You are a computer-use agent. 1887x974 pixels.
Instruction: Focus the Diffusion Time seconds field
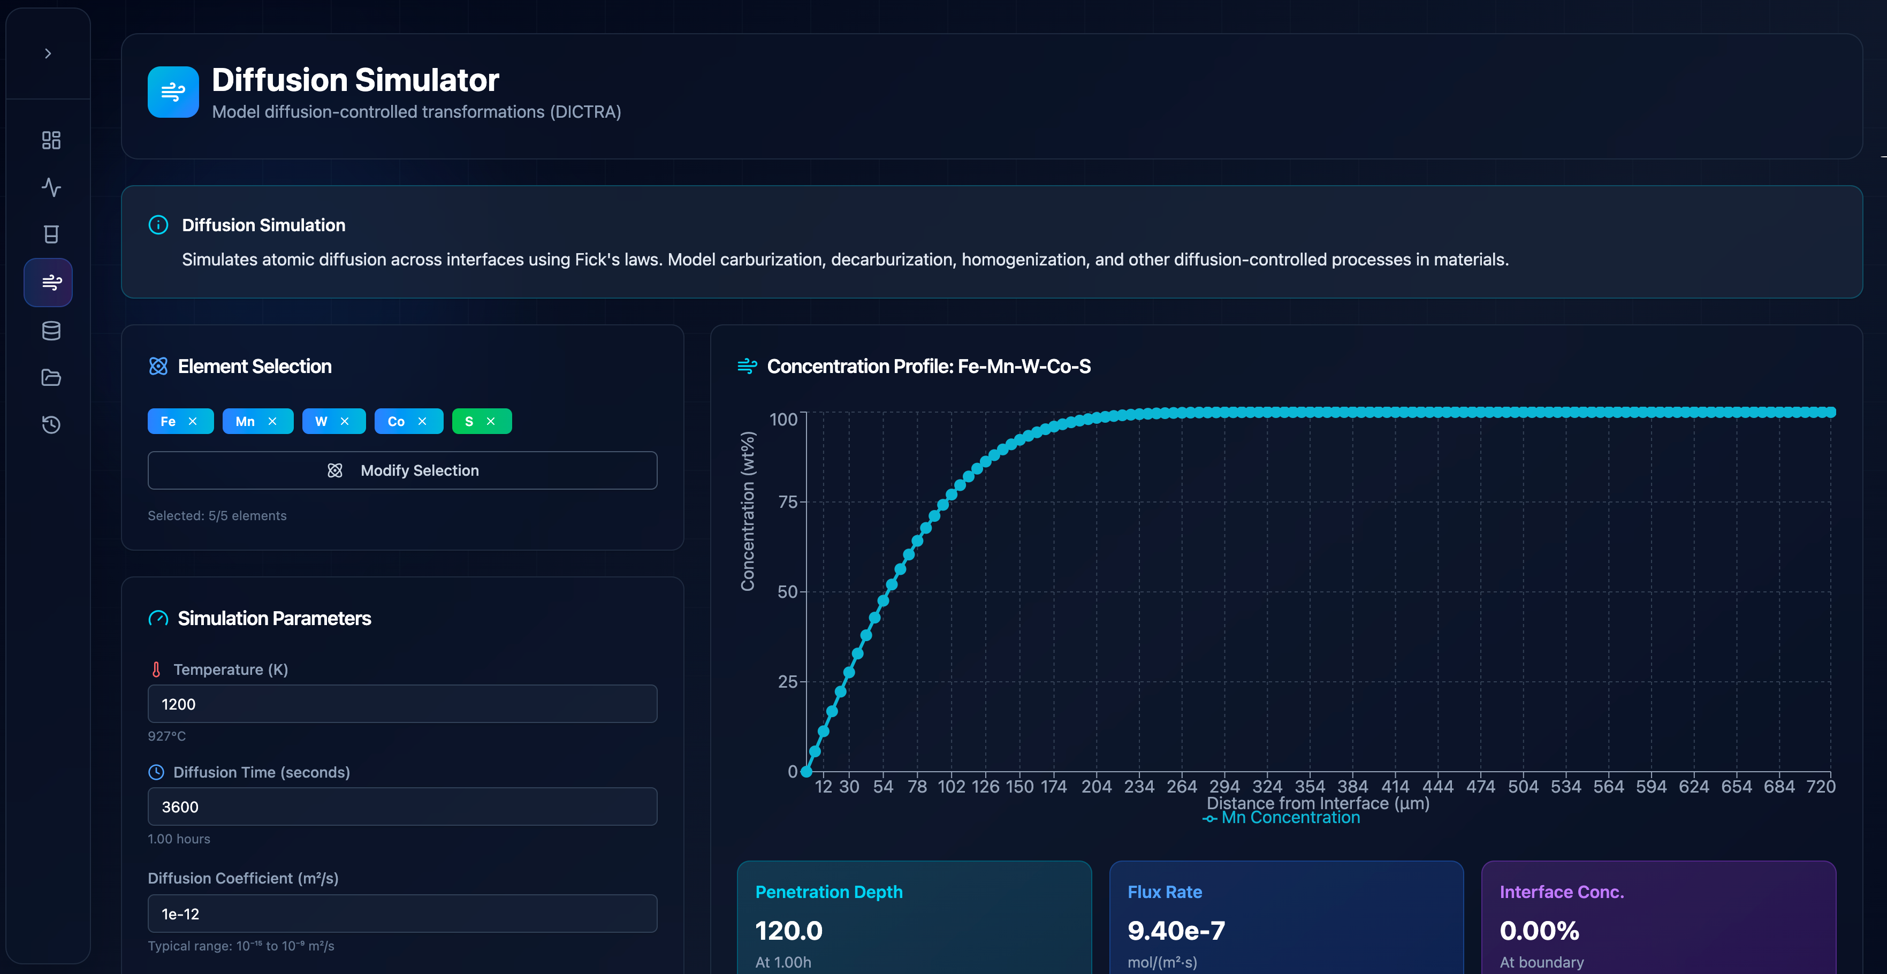tap(402, 806)
